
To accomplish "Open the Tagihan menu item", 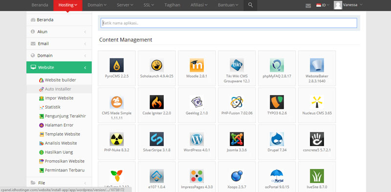I will [x=173, y=5].
